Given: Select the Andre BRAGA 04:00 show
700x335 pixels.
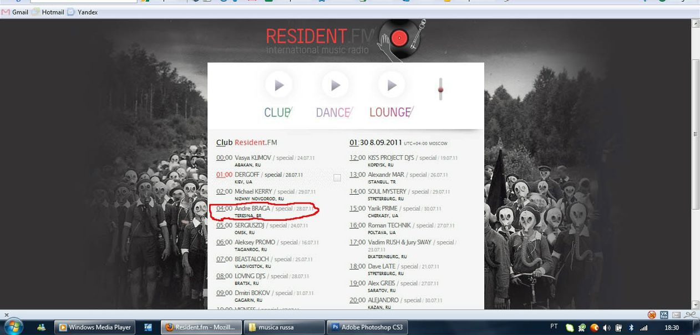Looking at the screenshot, I should (x=264, y=211).
